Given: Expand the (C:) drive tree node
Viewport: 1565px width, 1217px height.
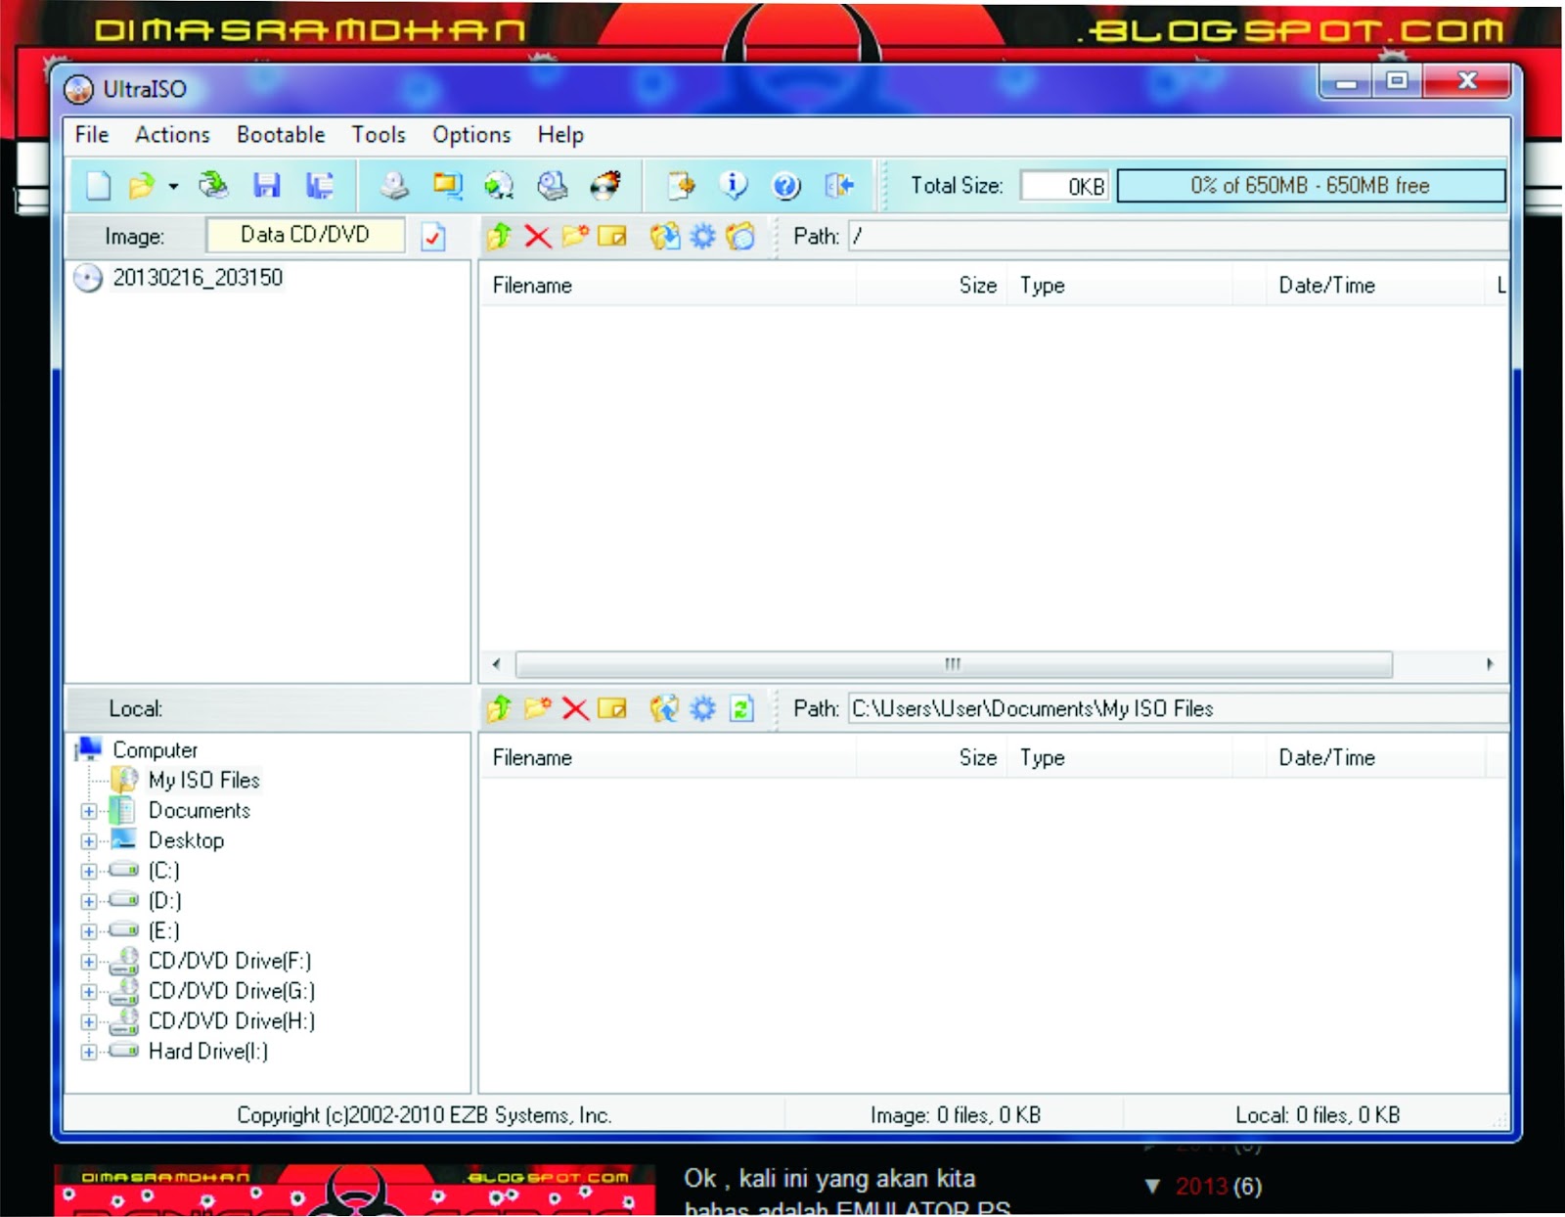Looking at the screenshot, I should pyautogui.click(x=88, y=871).
